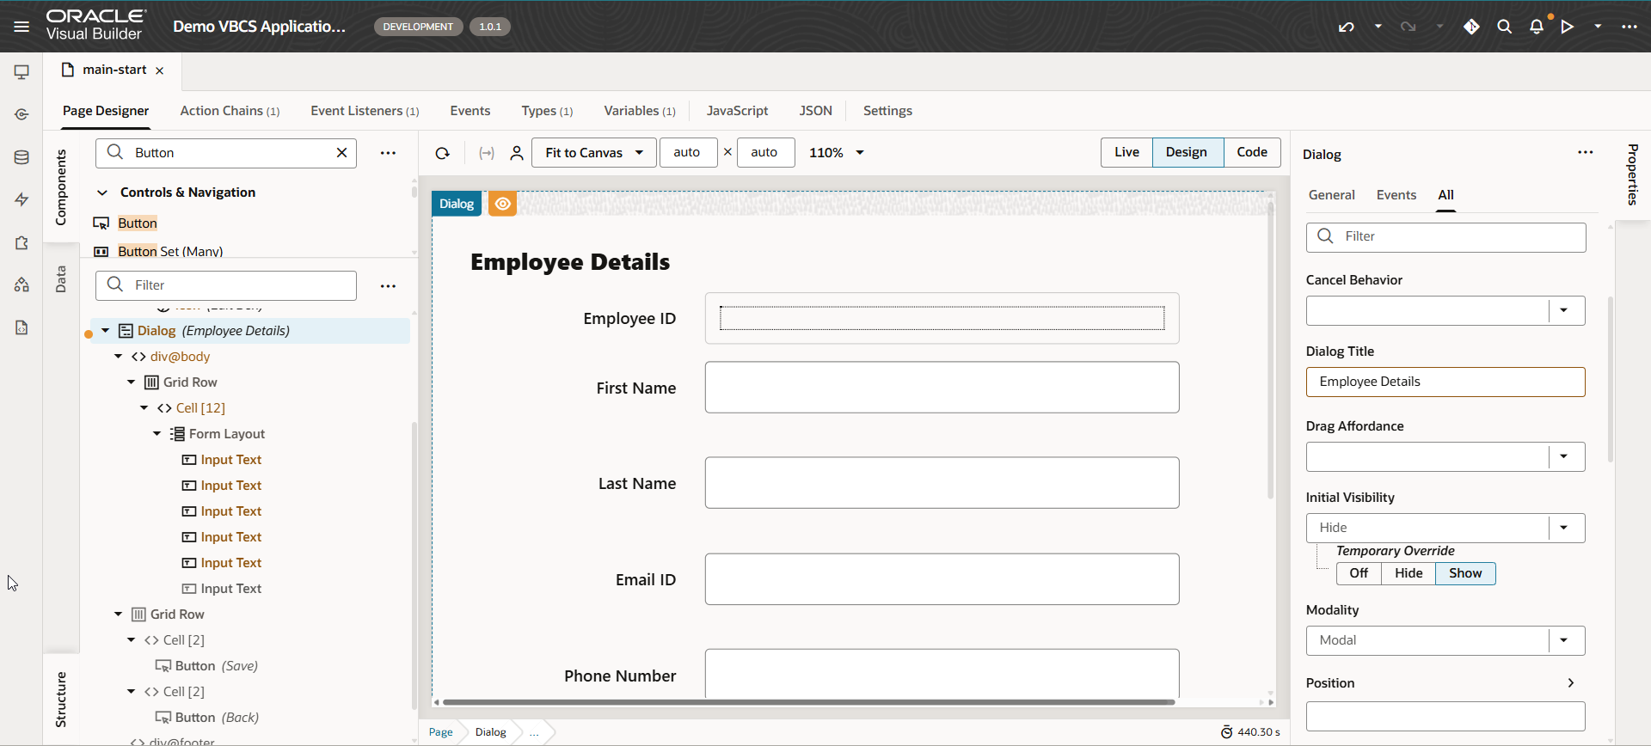The width and height of the screenshot is (1651, 746).
Task: Open the Git repository diamond icon
Action: [1471, 27]
